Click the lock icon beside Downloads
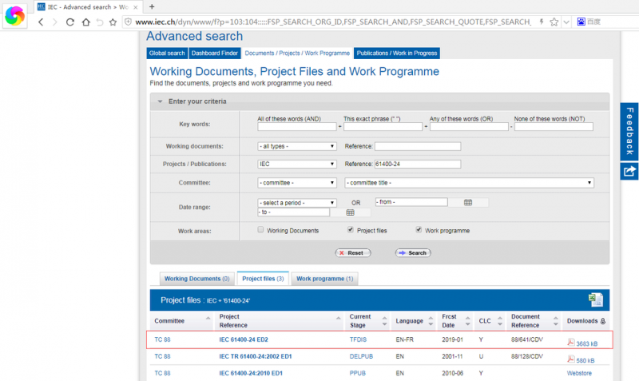This screenshot has width=639, height=381. pos(603,321)
